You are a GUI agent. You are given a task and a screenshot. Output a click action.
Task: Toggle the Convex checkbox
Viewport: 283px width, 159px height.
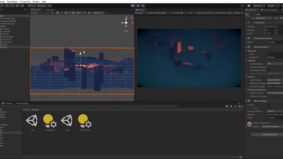pyautogui.click(x=268, y=105)
